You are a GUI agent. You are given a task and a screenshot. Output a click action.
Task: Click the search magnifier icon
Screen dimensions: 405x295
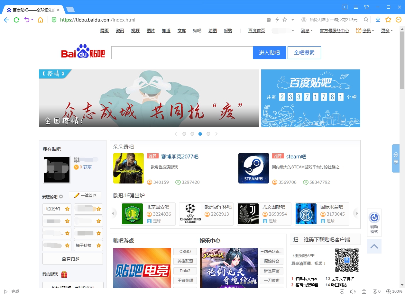pos(366,20)
